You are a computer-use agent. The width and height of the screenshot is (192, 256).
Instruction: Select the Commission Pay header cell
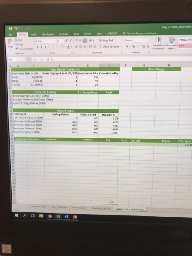[109, 73]
